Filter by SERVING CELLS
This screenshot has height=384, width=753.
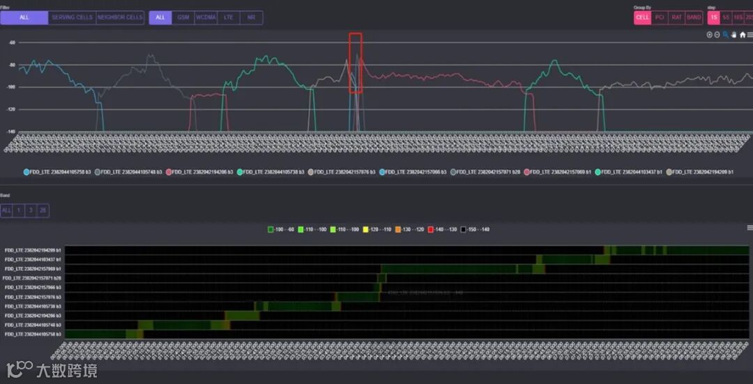pyautogui.click(x=72, y=17)
